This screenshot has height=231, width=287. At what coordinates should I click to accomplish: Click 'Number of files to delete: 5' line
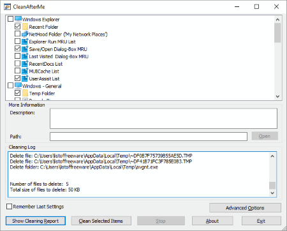(x=39, y=184)
